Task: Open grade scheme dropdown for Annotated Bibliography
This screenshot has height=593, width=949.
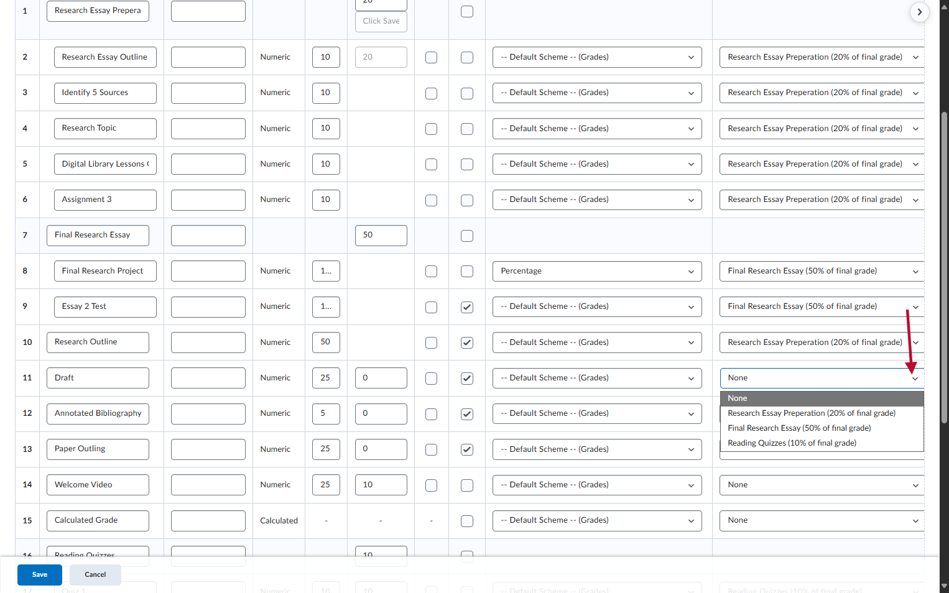Action: click(x=597, y=413)
